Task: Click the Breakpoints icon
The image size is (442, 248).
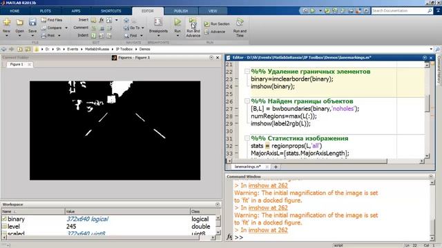Action: point(158,22)
